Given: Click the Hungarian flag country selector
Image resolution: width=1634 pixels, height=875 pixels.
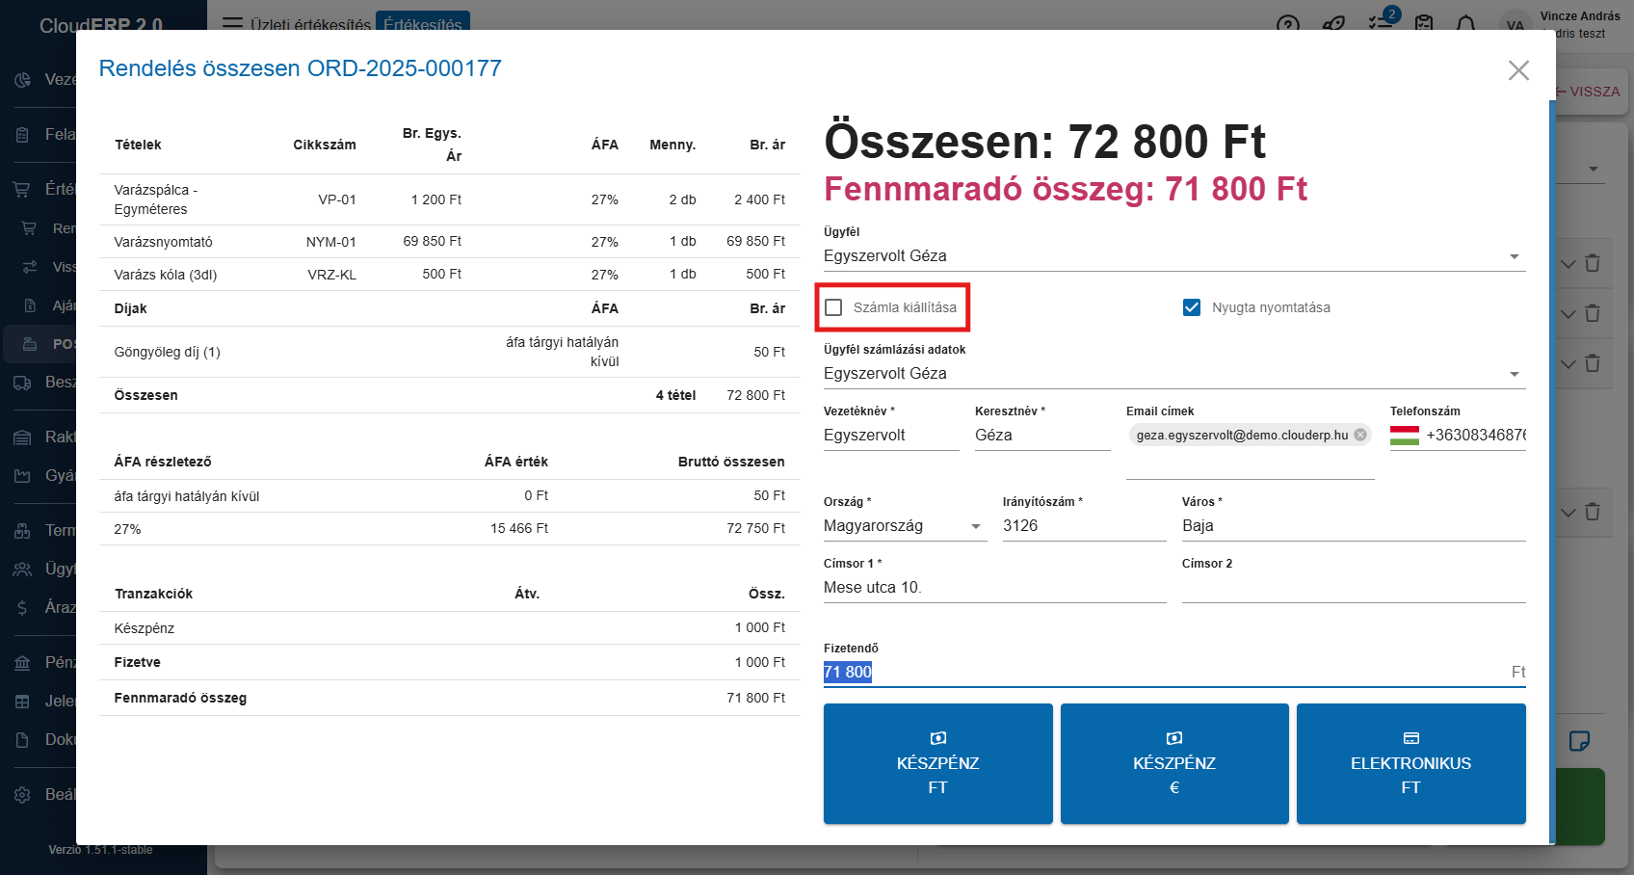Looking at the screenshot, I should (x=1404, y=436).
